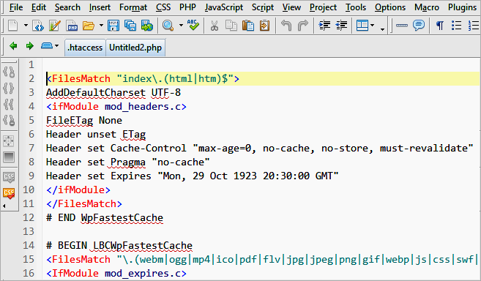481x281 pixels.
Task: Click the gray gradient square sidebar icon
Action: (9, 157)
